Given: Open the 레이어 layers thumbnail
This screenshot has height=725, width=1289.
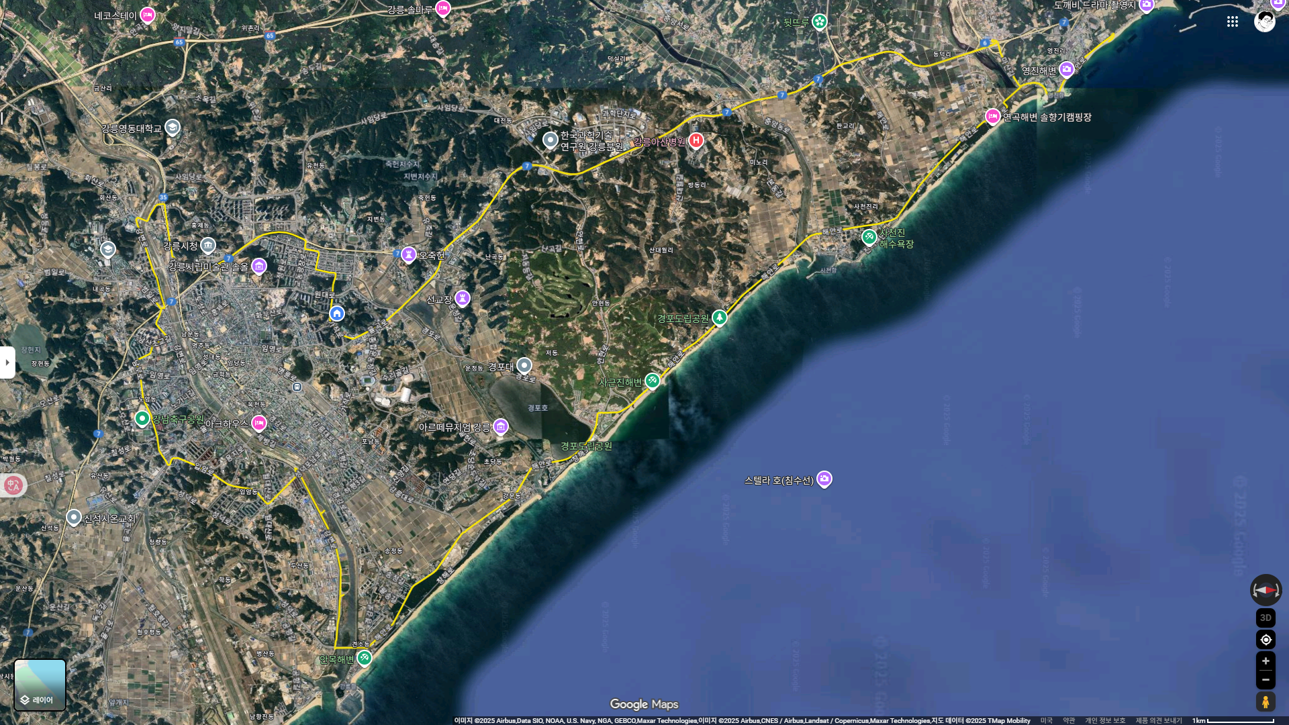Looking at the screenshot, I should click(x=40, y=685).
